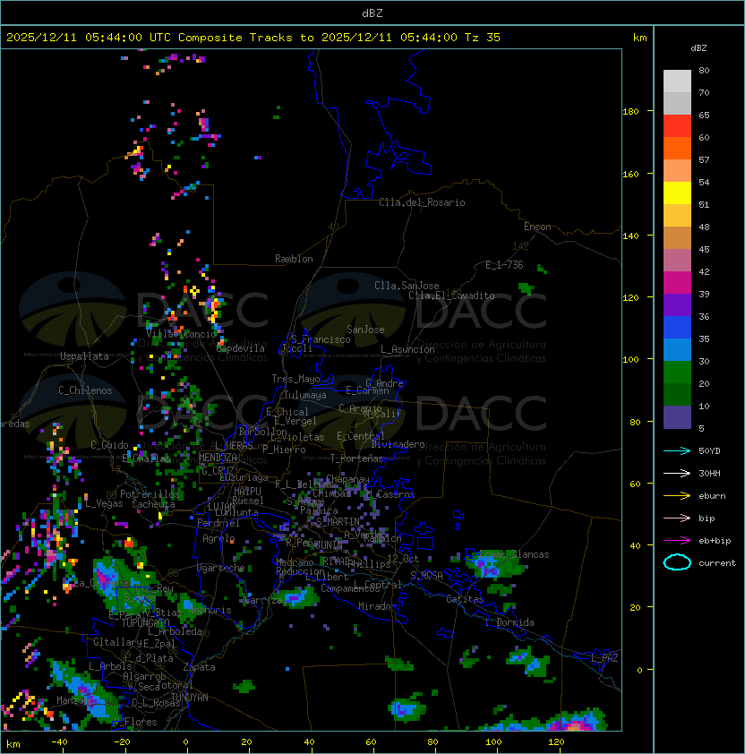Click the dBZ title at top
745x754 pixels.
(x=372, y=13)
